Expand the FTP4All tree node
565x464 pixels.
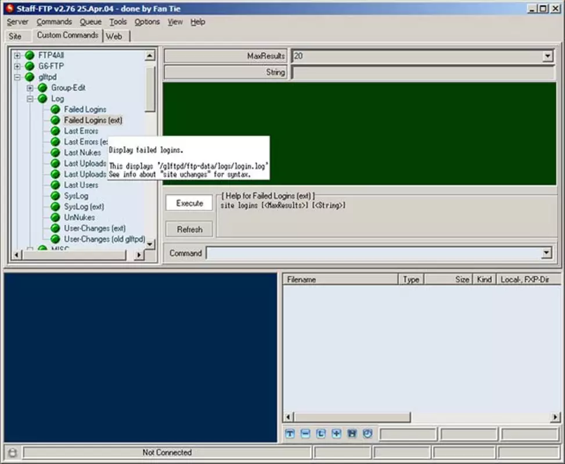click(x=17, y=56)
